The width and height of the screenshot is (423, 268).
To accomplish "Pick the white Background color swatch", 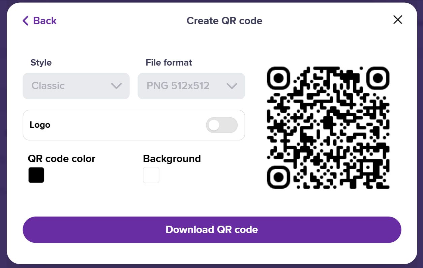I will pos(151,175).
